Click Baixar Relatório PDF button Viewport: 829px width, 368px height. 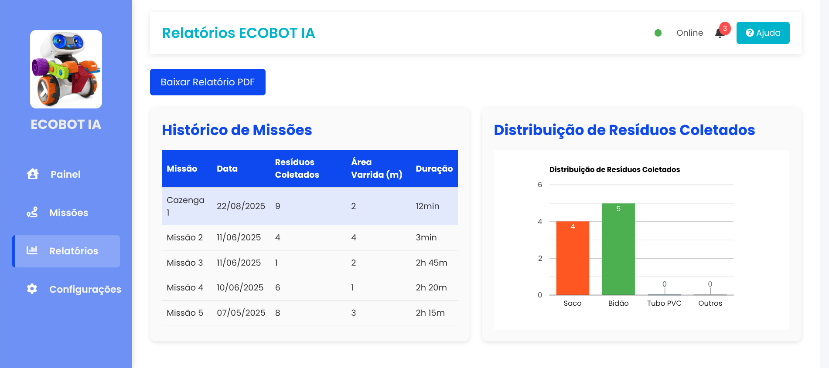tap(208, 82)
